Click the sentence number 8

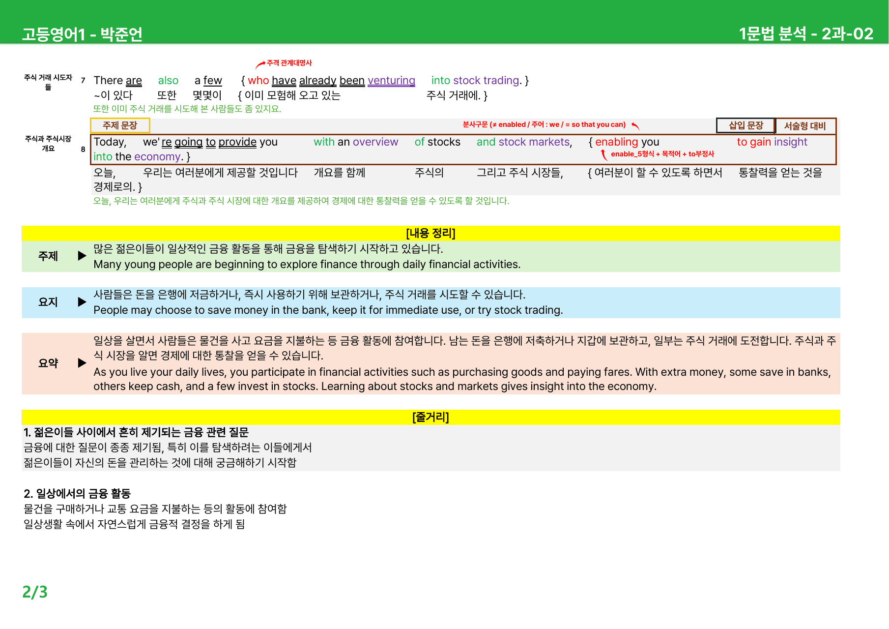click(83, 149)
